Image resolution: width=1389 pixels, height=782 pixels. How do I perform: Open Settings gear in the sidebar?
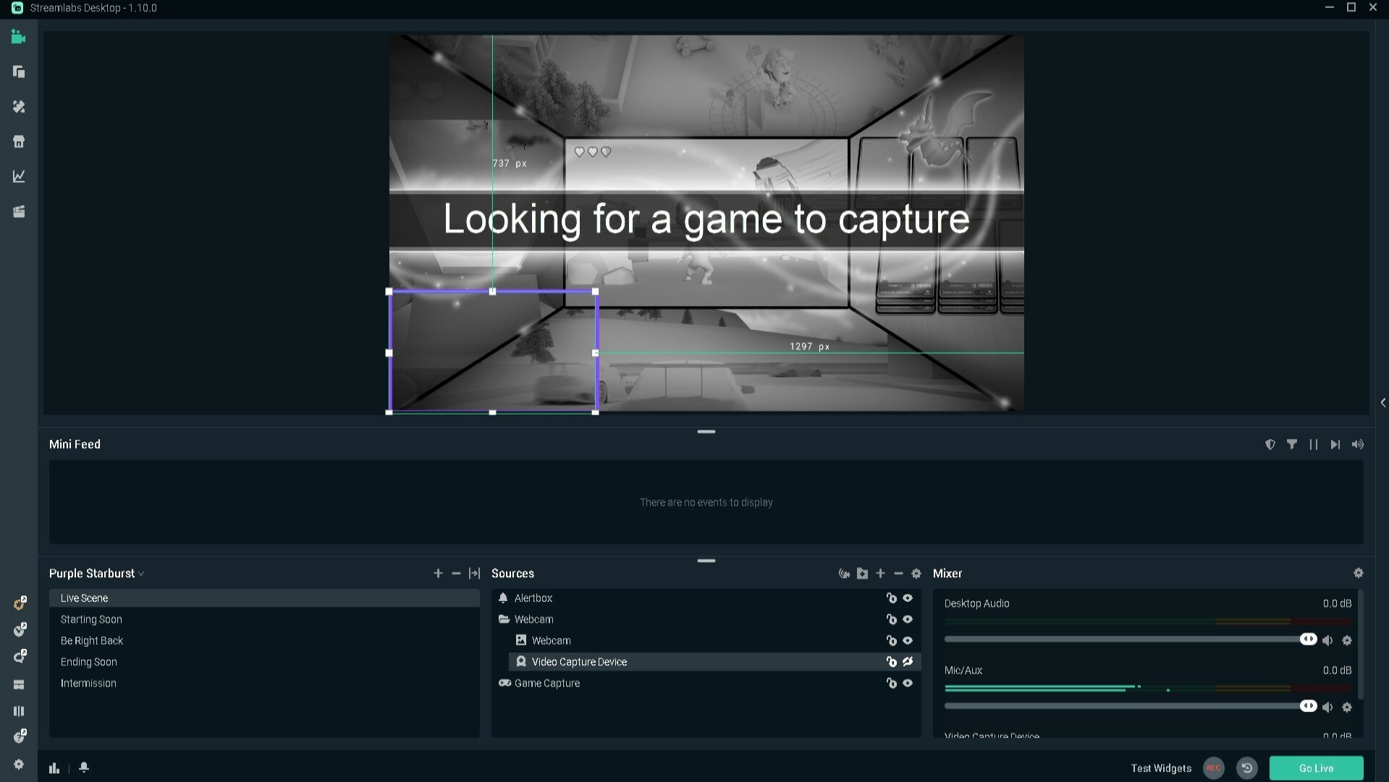[x=19, y=764]
